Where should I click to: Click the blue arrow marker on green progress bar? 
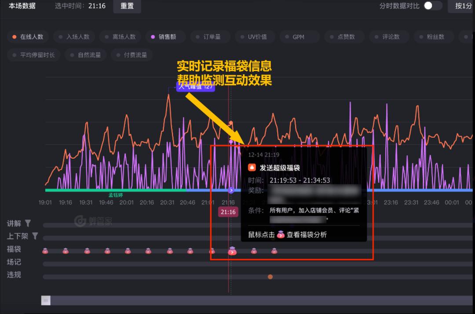pos(230,190)
